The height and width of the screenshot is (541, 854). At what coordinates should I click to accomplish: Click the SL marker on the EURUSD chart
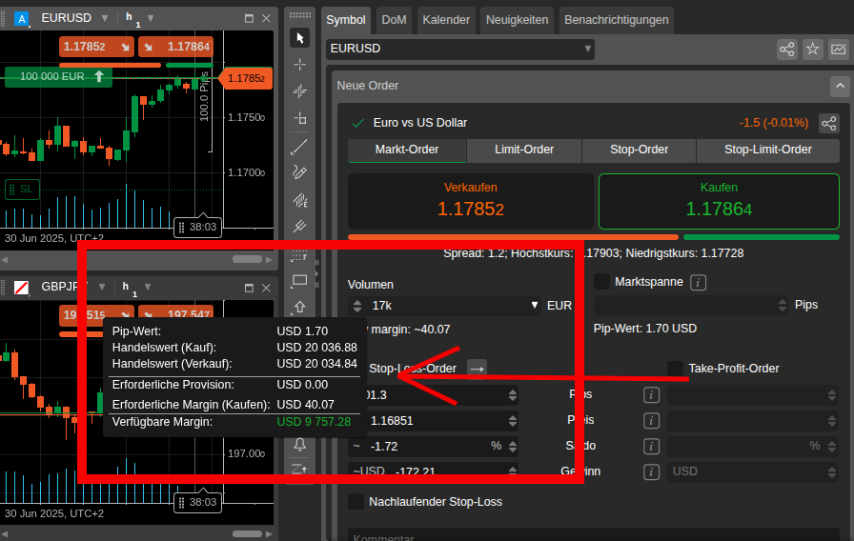click(x=22, y=190)
